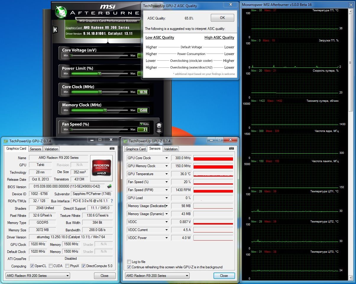Save BIOS using the green chip icon
The height and width of the screenshot is (284, 356).
109,186
